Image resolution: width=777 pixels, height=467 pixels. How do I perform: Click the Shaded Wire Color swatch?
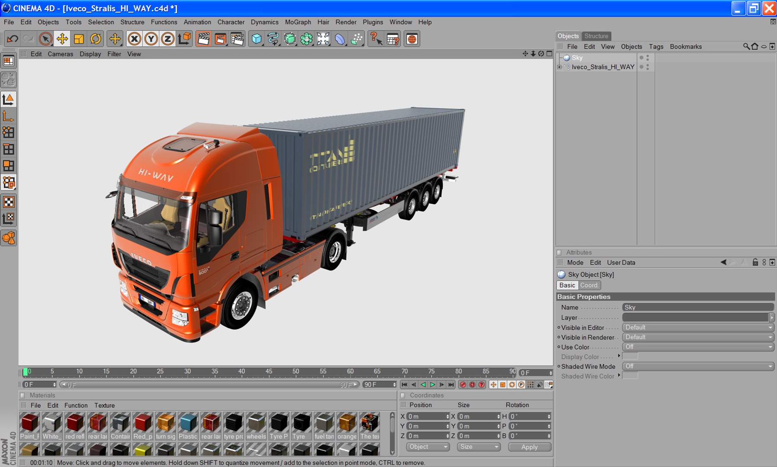click(630, 376)
